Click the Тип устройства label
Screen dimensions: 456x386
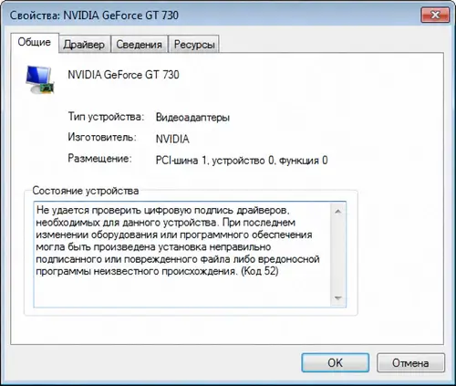click(x=106, y=117)
